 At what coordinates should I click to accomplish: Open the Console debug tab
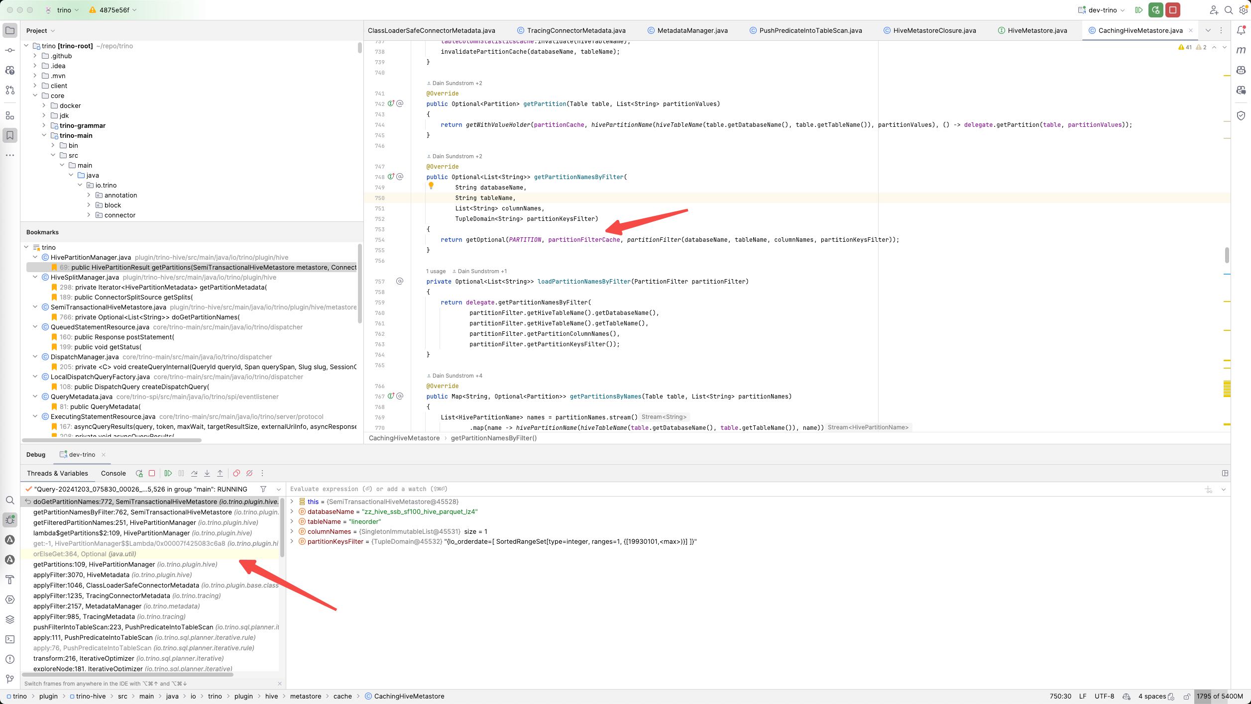pyautogui.click(x=113, y=473)
